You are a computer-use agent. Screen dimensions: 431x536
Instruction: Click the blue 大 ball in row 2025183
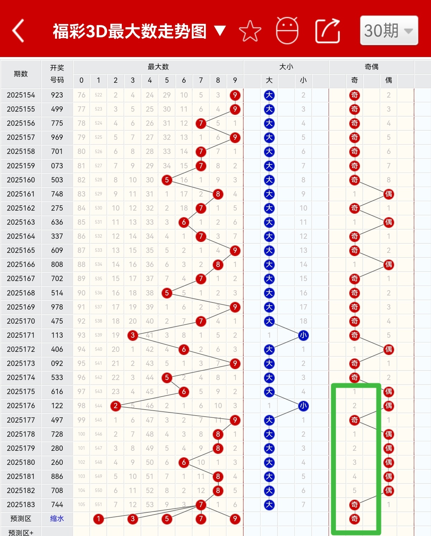coord(269,505)
